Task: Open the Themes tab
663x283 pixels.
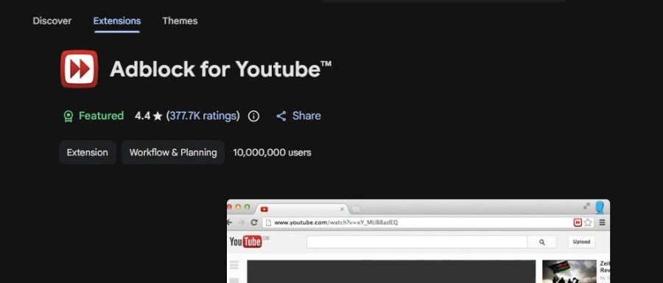Action: point(180,21)
